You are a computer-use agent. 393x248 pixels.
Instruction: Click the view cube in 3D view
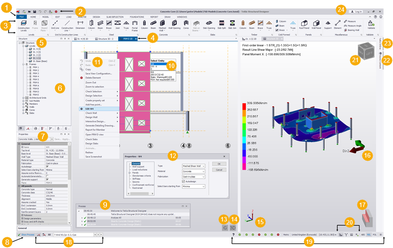pos(366,51)
